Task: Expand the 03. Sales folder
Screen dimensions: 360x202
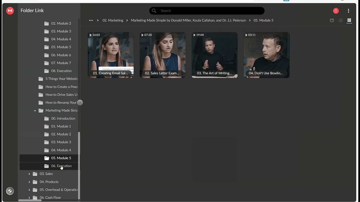Action: 29,174
